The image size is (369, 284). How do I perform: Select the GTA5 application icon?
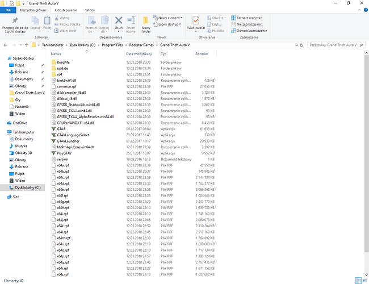(54, 129)
